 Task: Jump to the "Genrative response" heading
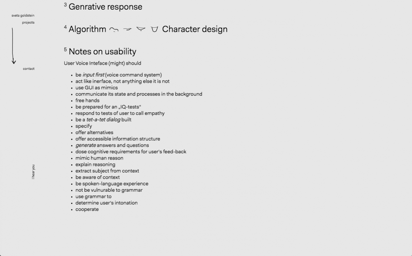pos(105,7)
